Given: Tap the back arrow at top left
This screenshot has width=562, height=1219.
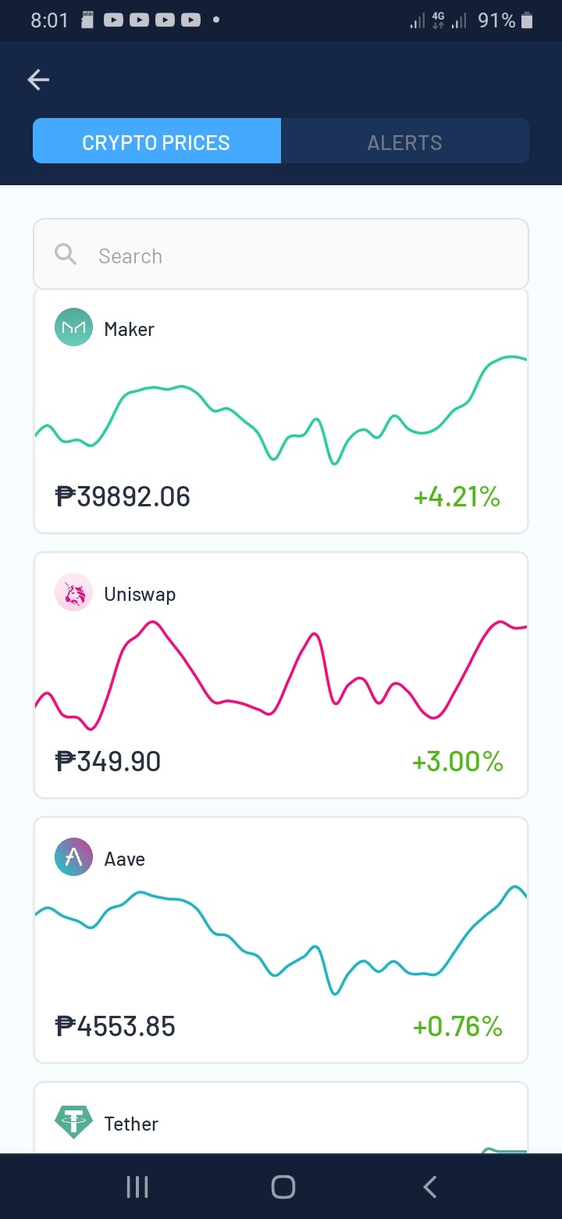Looking at the screenshot, I should click(x=38, y=79).
